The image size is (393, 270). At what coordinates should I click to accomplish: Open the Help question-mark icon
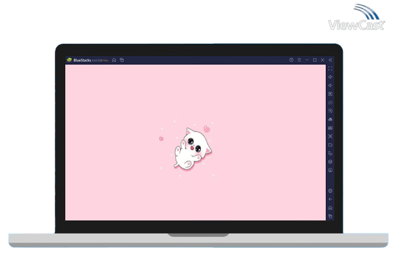pyautogui.click(x=291, y=60)
